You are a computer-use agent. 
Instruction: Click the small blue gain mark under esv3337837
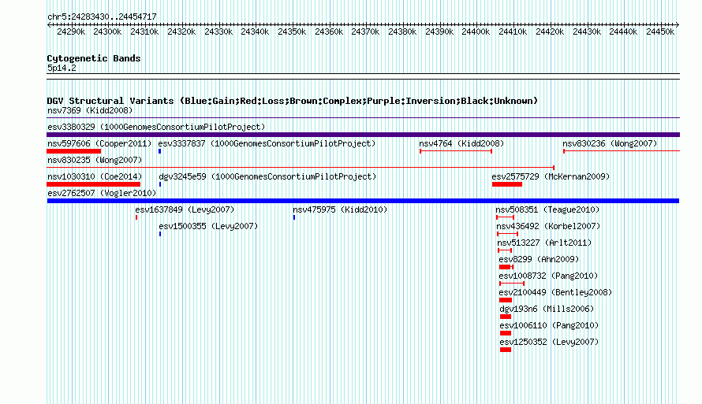[159, 151]
